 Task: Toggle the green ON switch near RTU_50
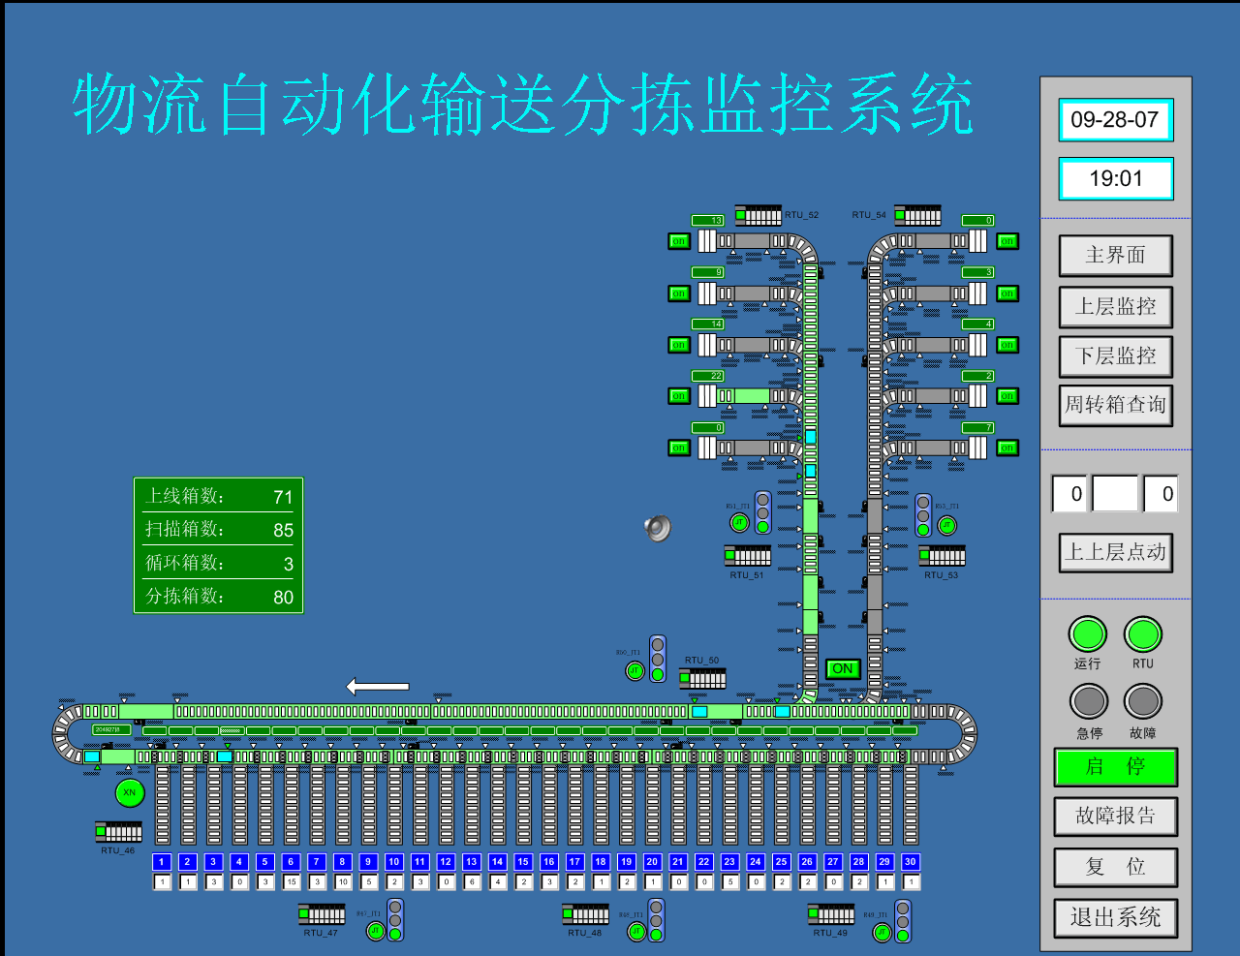(x=841, y=668)
